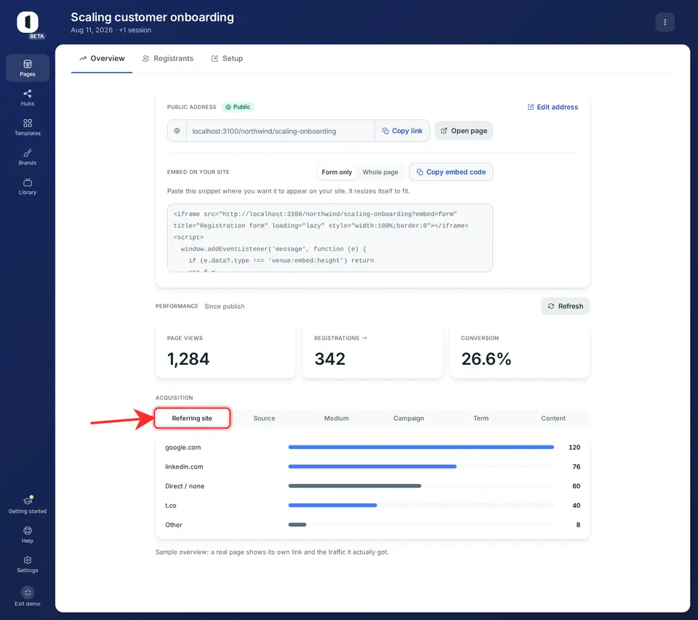Click the google.com row label
Viewport: 698px width, 620px height.
[183, 447]
